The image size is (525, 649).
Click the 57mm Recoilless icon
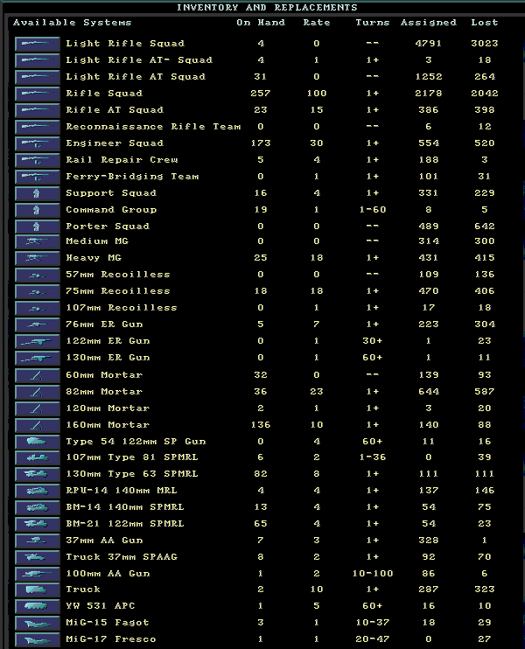[x=38, y=275]
